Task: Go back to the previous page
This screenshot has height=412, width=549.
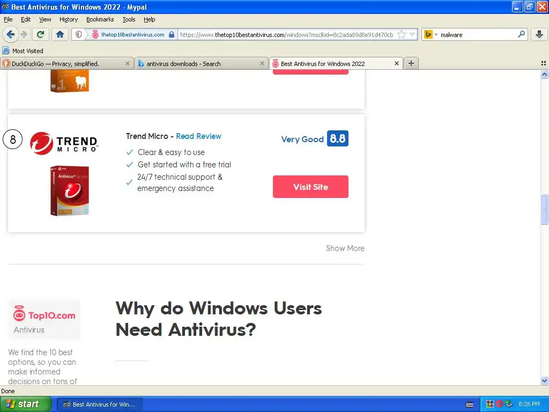Action: click(x=10, y=34)
